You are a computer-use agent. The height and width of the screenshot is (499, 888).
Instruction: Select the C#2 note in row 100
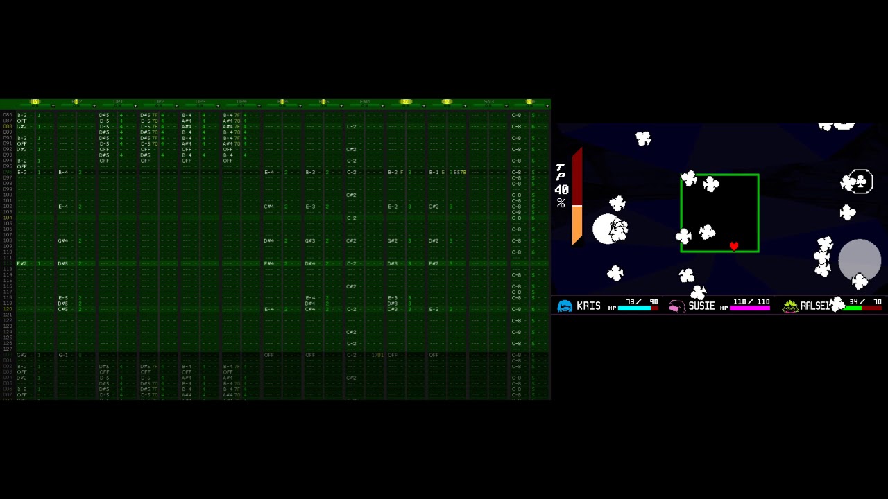pyautogui.click(x=351, y=195)
